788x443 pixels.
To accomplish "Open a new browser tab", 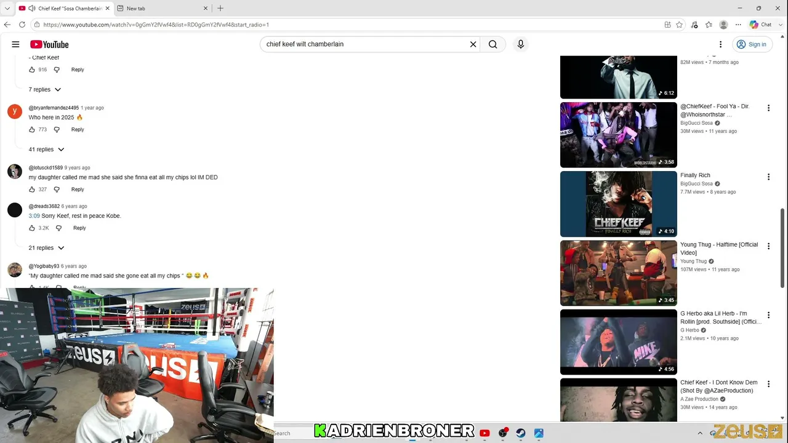I will [x=220, y=8].
